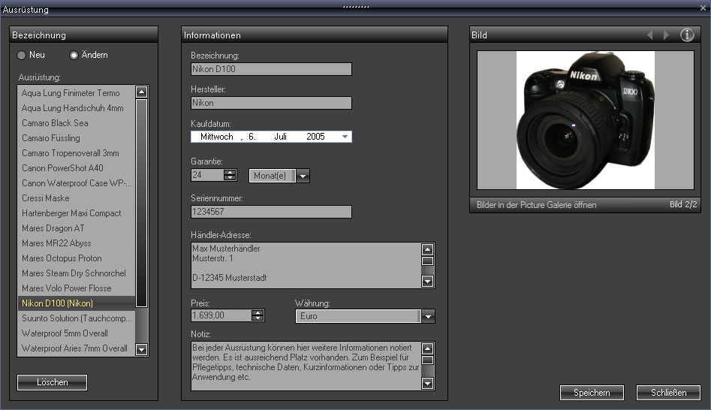Increase the Garantie value with stepper
The width and height of the screenshot is (711, 410).
tap(230, 172)
